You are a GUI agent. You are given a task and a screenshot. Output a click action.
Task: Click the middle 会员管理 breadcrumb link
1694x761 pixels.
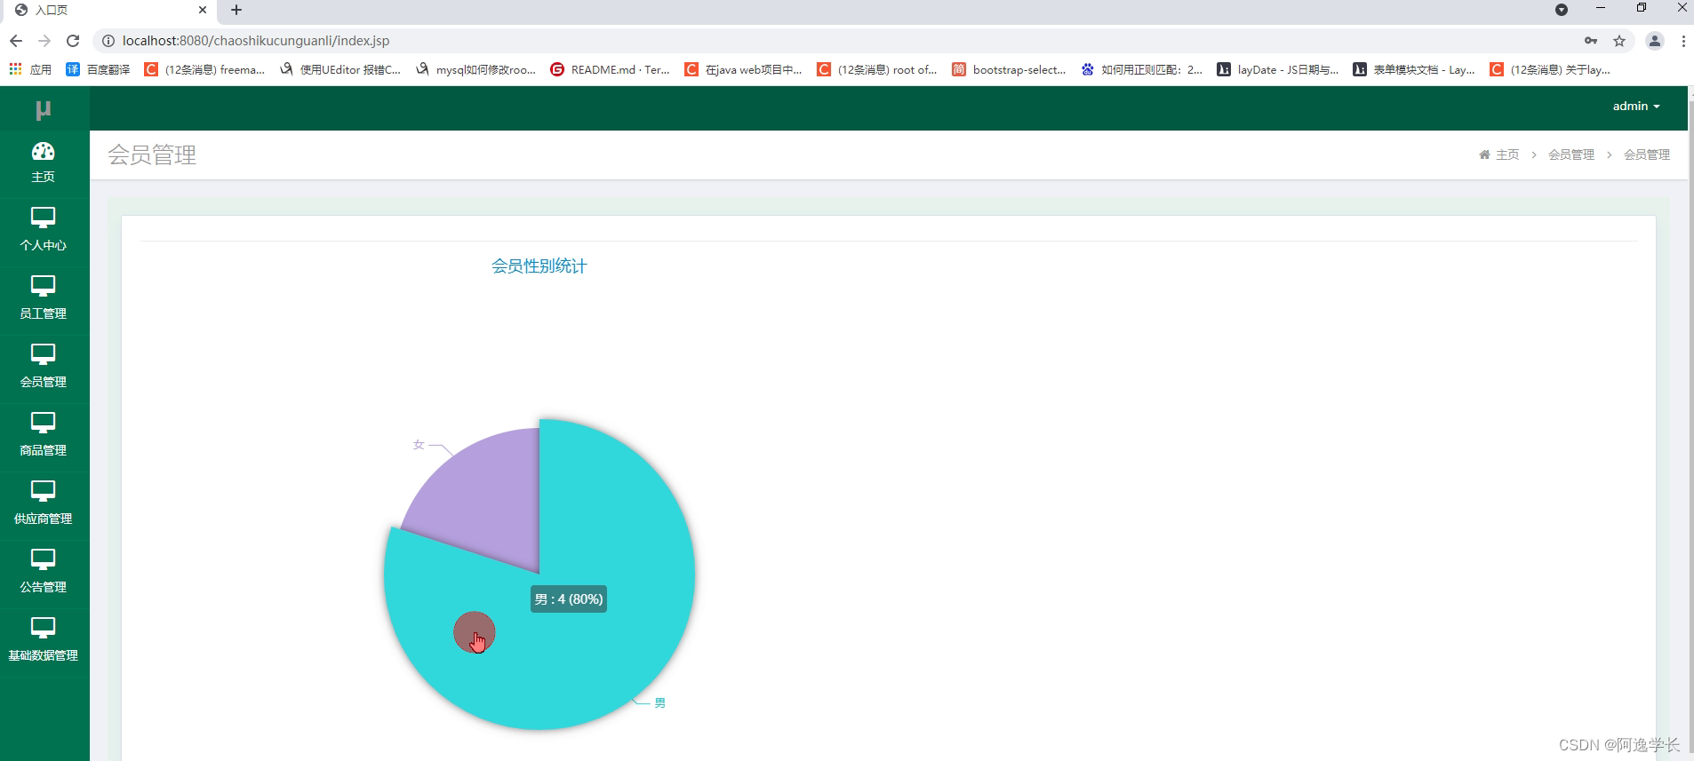pyautogui.click(x=1571, y=155)
